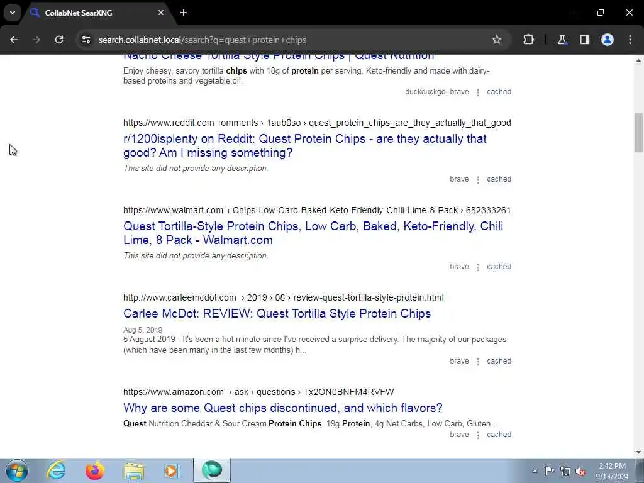Reload the search results page
The height and width of the screenshot is (483, 644).
(59, 40)
